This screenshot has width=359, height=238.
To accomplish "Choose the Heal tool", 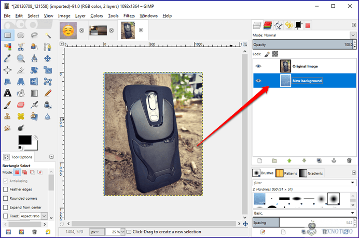I will click(21, 116).
